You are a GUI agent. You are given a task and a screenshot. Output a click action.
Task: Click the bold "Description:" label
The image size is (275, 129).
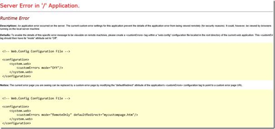(6, 25)
